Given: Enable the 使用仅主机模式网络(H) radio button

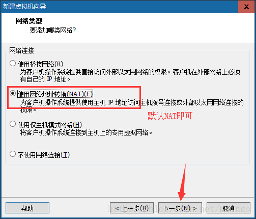Looking at the screenshot, I should click(13, 124).
